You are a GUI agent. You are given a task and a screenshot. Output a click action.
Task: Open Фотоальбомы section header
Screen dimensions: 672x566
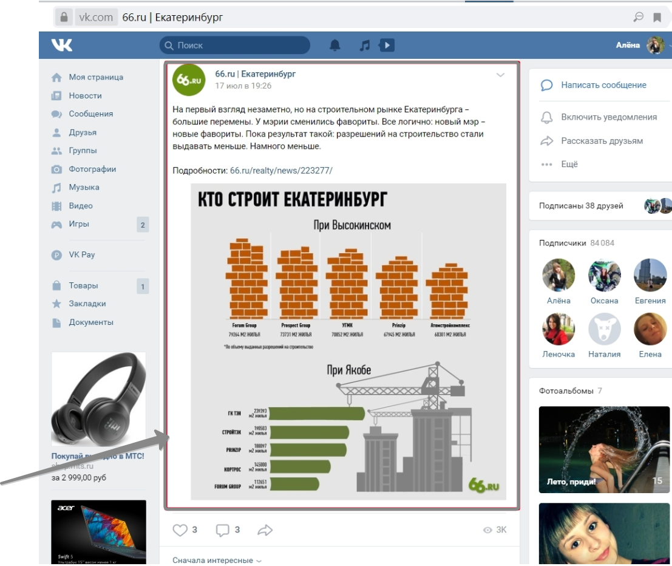[x=571, y=390]
